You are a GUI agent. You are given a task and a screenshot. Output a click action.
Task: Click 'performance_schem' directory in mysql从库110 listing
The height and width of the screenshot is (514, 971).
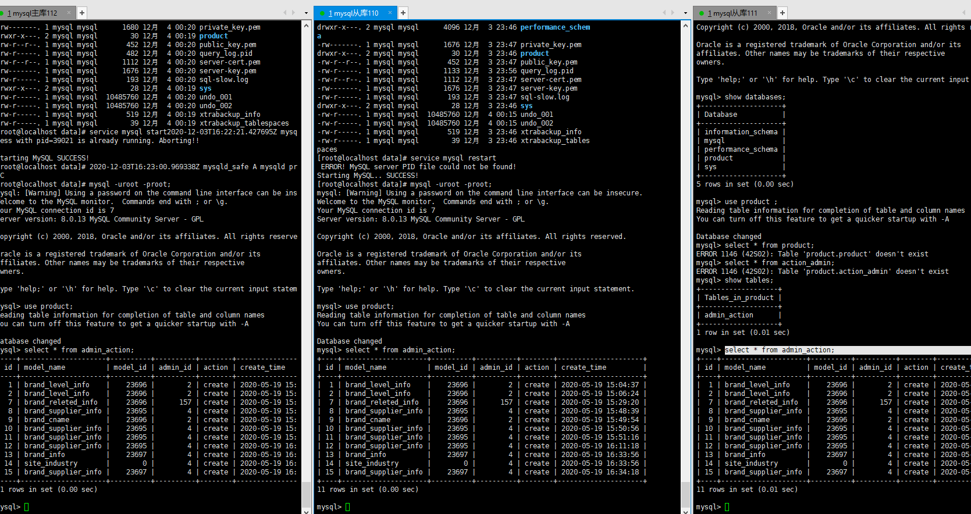(555, 27)
